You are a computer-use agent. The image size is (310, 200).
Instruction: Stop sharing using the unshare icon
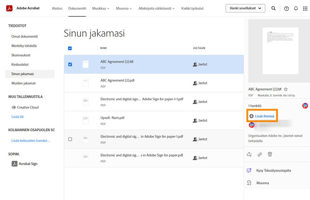(x=248, y=154)
